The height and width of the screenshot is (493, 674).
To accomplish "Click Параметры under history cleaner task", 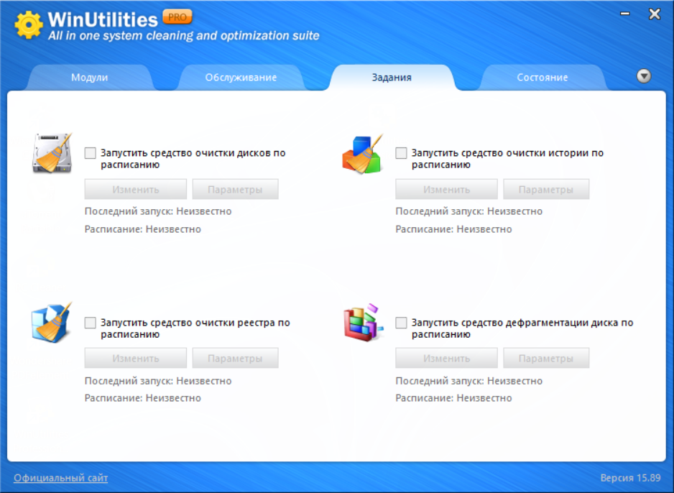I will click(x=546, y=190).
